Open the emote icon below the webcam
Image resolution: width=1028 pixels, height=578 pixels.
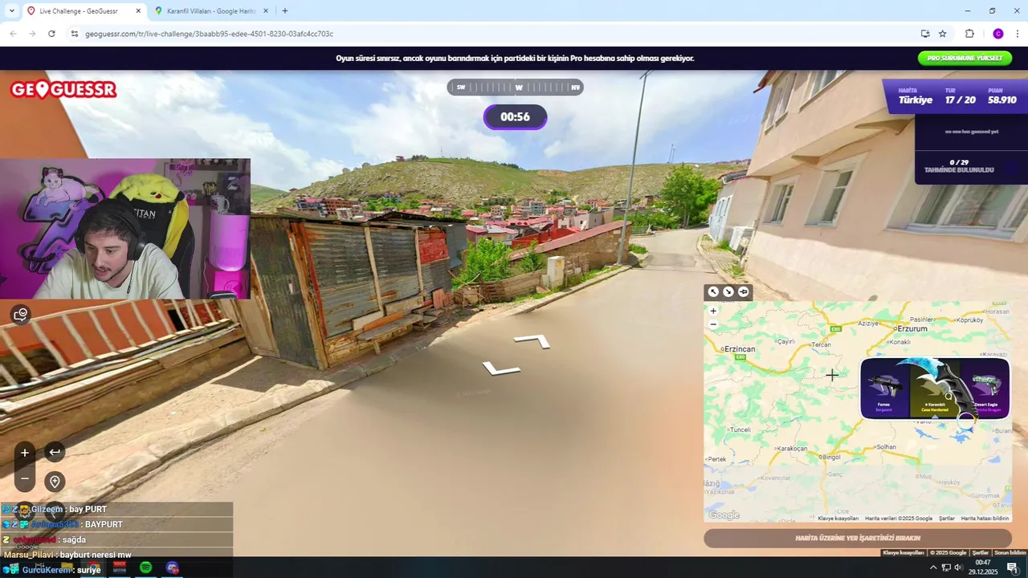21,315
